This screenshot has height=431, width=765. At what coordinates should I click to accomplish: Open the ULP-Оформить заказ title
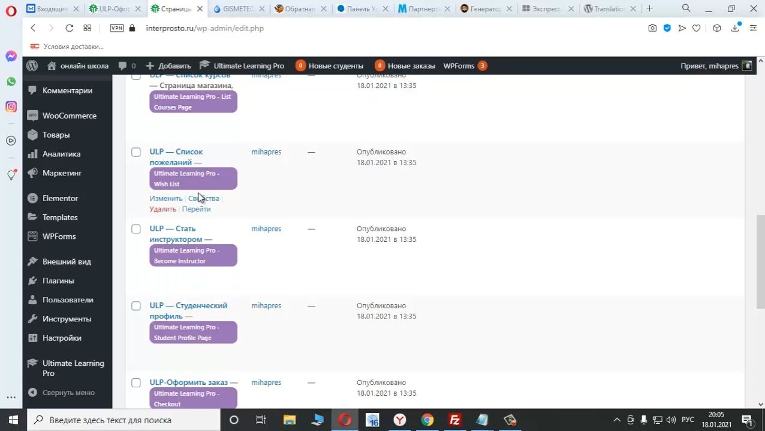pyautogui.click(x=188, y=383)
